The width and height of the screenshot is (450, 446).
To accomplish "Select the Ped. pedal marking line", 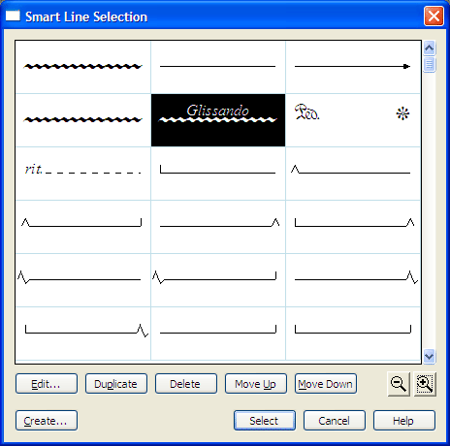I will (353, 120).
